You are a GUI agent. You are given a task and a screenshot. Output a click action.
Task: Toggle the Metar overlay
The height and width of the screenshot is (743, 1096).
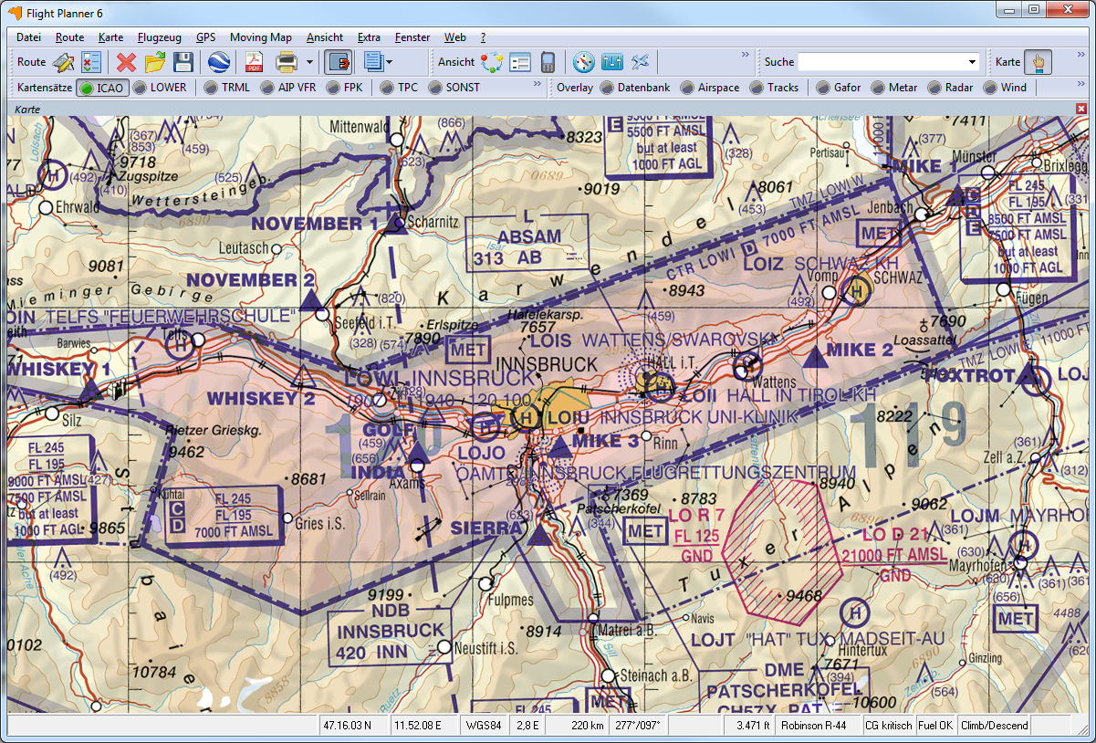[895, 88]
